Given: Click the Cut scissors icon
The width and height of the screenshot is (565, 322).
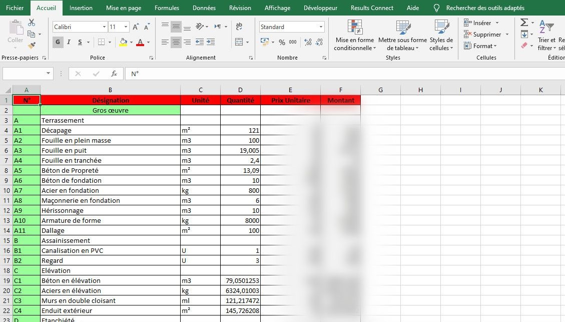Looking at the screenshot, I should [32, 23].
